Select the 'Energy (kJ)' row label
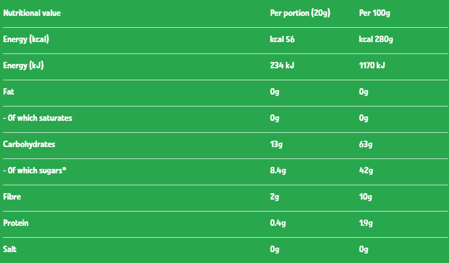This screenshot has height=263, width=449. click(x=23, y=66)
